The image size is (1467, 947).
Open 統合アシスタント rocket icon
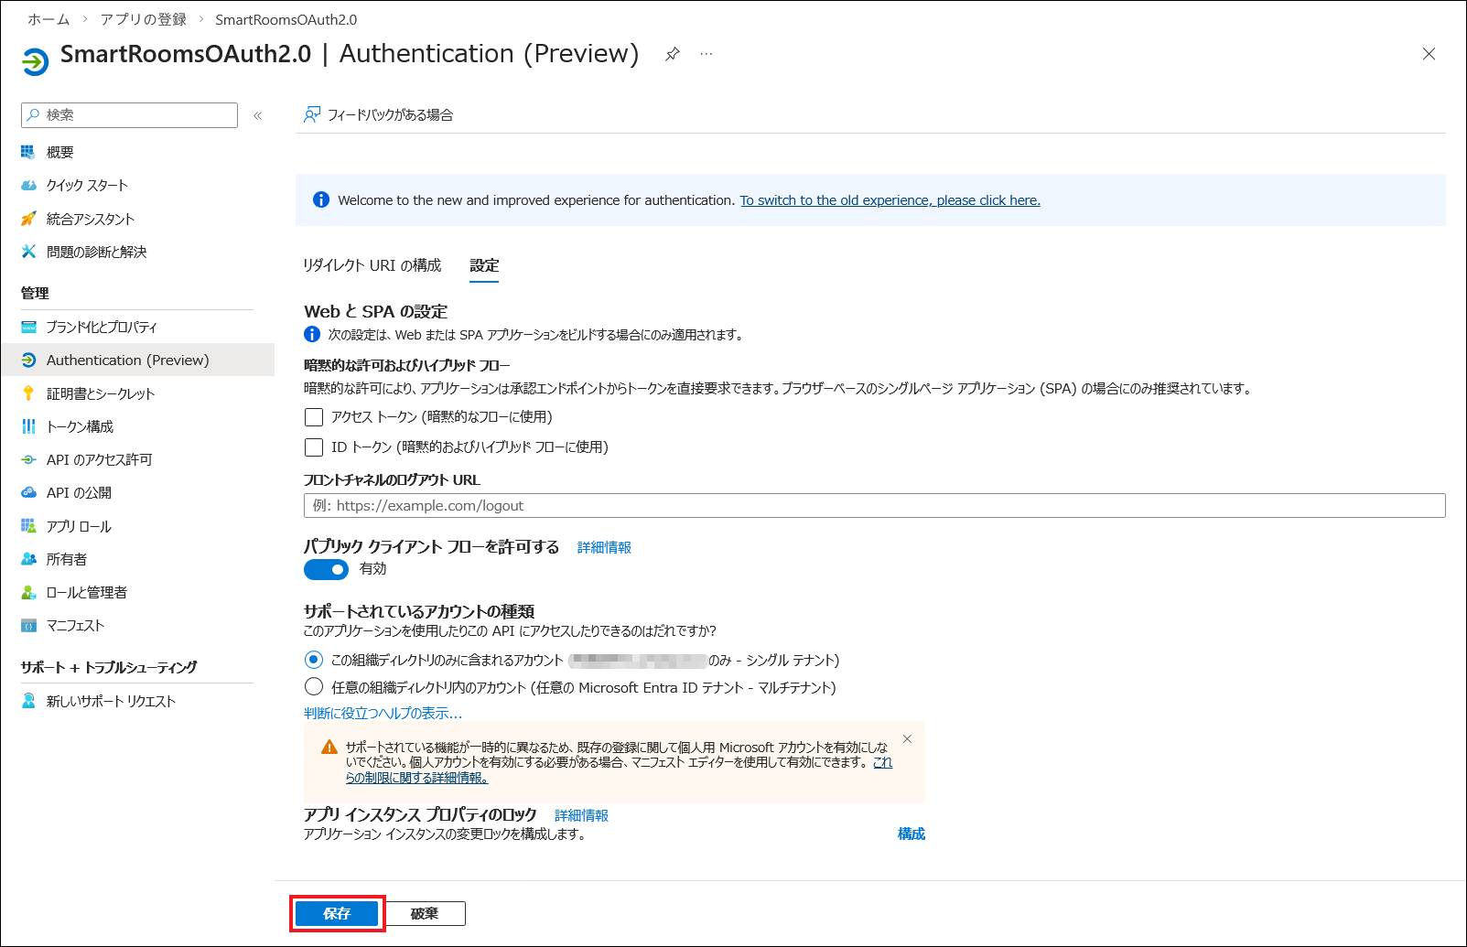pyautogui.click(x=28, y=219)
